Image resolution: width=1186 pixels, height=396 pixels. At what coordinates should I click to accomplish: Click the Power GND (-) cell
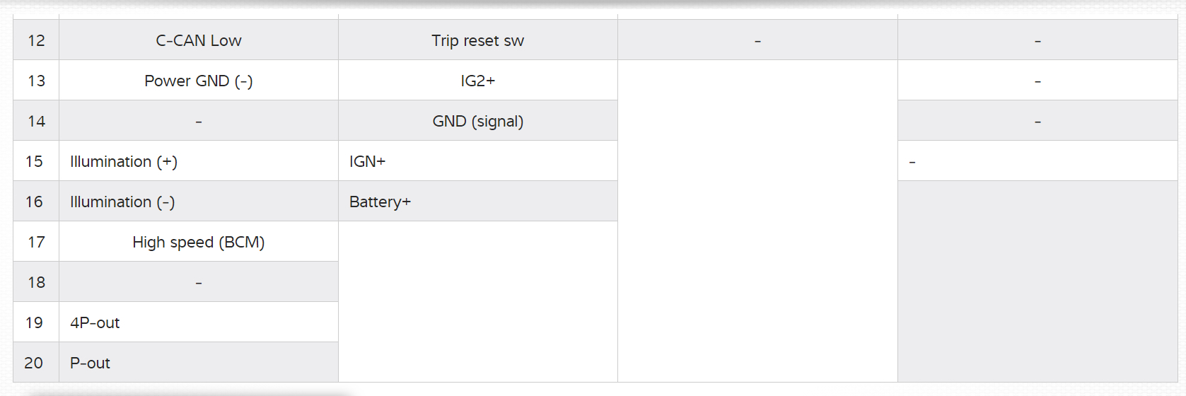[x=199, y=81]
